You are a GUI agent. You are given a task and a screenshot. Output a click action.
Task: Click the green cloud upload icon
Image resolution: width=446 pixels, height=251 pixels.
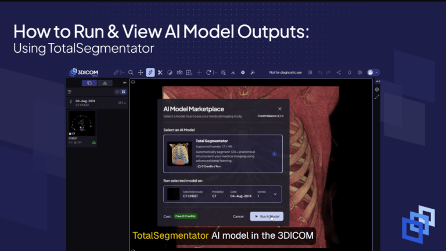94,143
